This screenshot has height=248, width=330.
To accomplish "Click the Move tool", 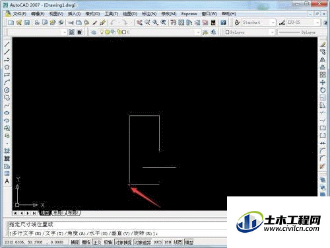I will [x=323, y=83].
